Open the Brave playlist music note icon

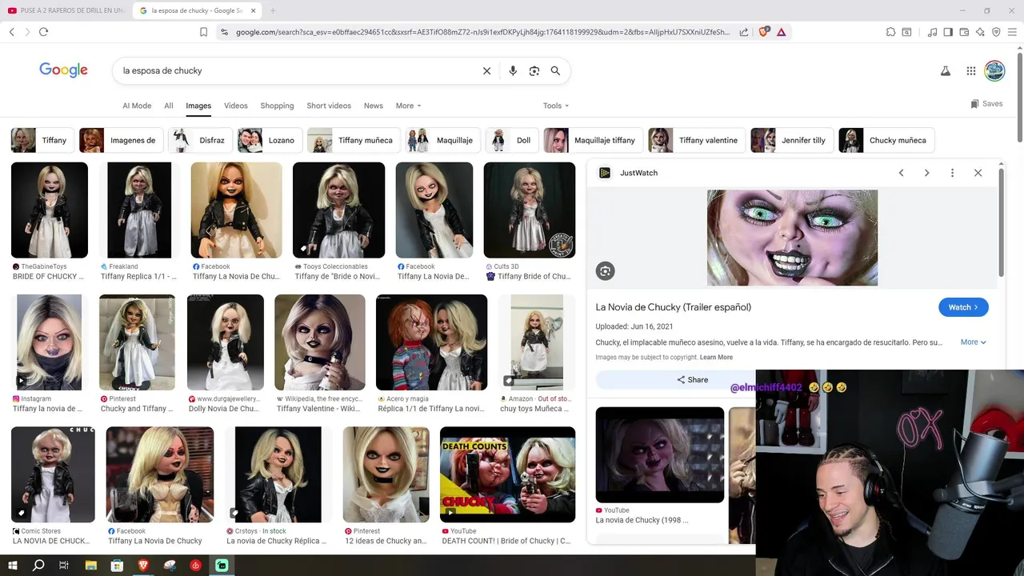(x=932, y=32)
